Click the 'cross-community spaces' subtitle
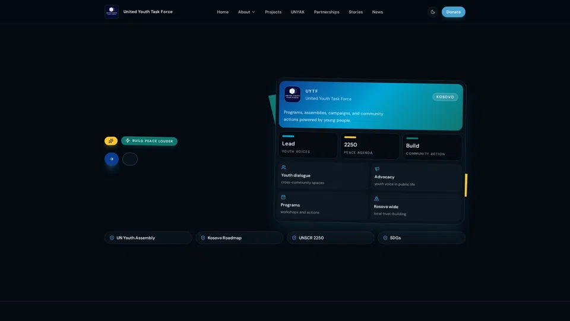This screenshot has height=321, width=570. point(302,182)
